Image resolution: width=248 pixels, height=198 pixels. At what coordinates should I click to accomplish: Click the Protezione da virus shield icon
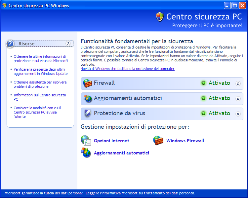tap(87, 114)
